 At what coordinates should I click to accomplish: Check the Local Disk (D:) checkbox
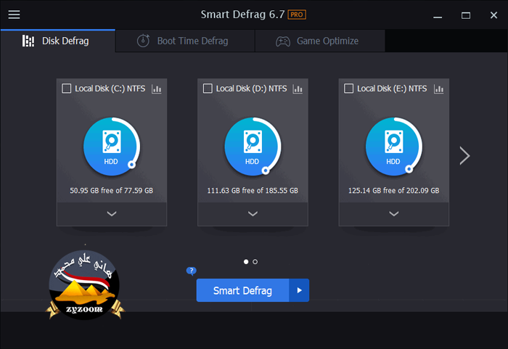point(208,89)
